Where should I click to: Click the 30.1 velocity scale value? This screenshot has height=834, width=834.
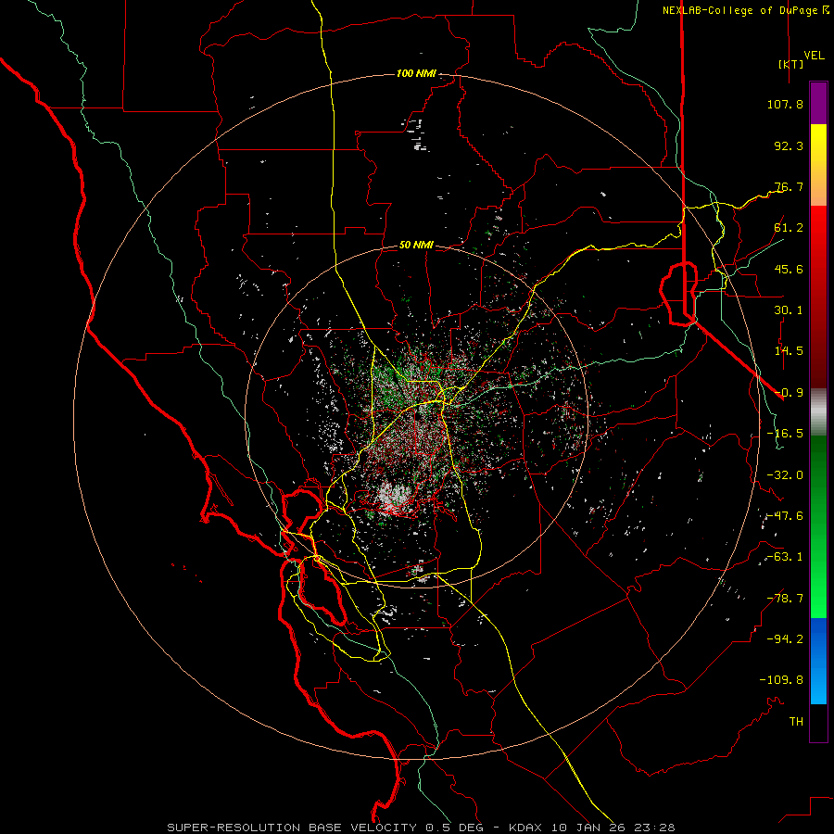[x=789, y=310]
